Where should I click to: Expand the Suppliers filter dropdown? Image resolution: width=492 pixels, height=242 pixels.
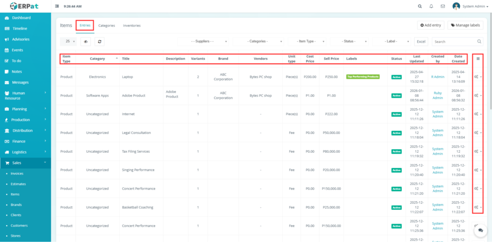point(204,42)
